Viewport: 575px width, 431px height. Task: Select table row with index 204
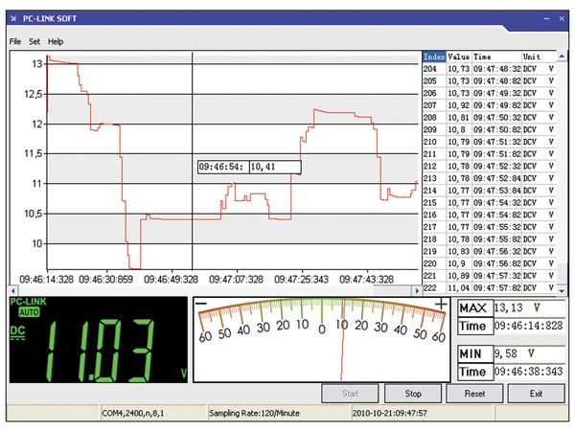(489, 69)
